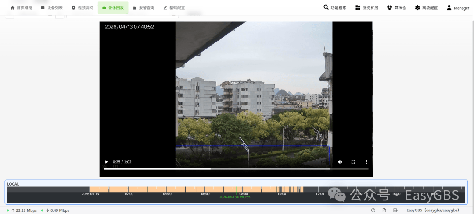
Task: Play the recorded video
Action: 106,162
